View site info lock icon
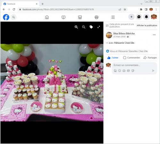 [x=20, y=9]
